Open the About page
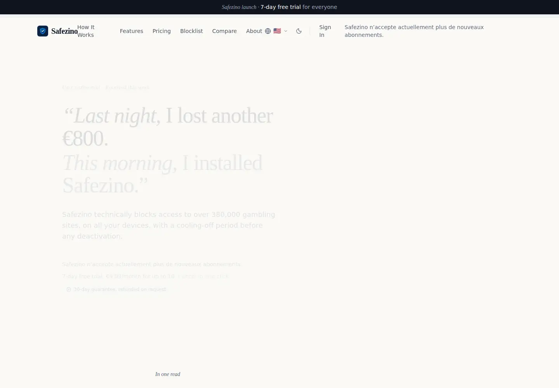559x388 pixels. tap(254, 31)
